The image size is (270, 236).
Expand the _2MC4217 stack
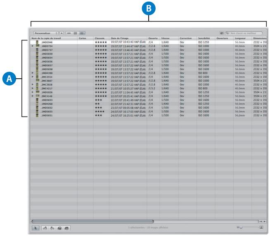coord(33,88)
